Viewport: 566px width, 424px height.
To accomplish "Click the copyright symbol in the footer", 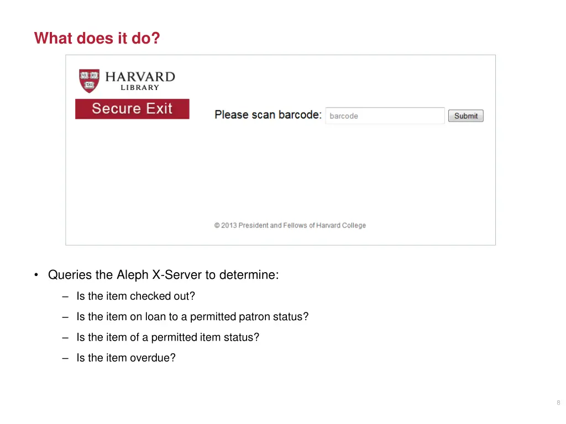I will pos(217,226).
